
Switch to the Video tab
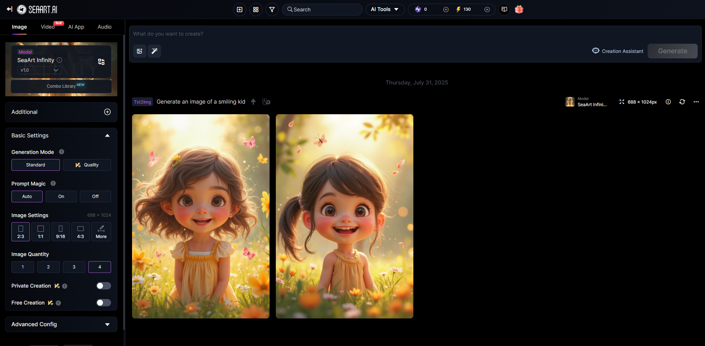point(48,27)
